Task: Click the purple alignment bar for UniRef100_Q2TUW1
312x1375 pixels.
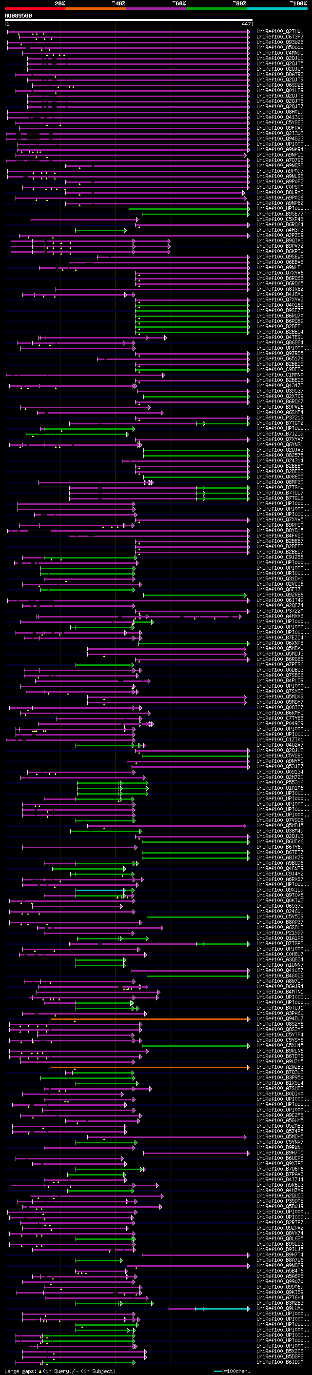Action: tap(128, 32)
